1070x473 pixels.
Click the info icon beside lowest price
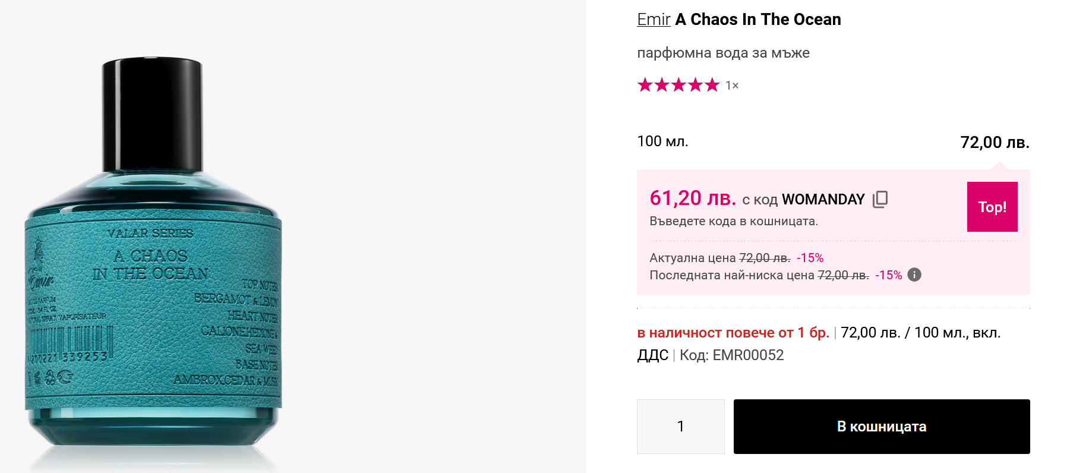[914, 275]
